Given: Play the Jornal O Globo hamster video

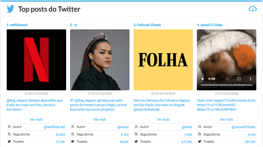Looking at the screenshot, I should click(203, 79).
